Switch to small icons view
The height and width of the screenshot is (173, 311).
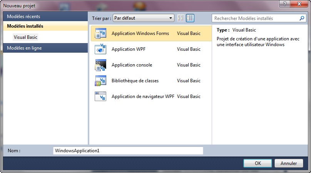[x=181, y=18]
